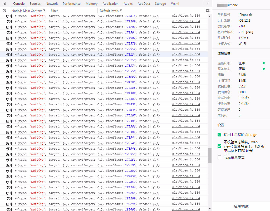Click the 设置 section heading
The image size is (270, 211).
(221, 125)
